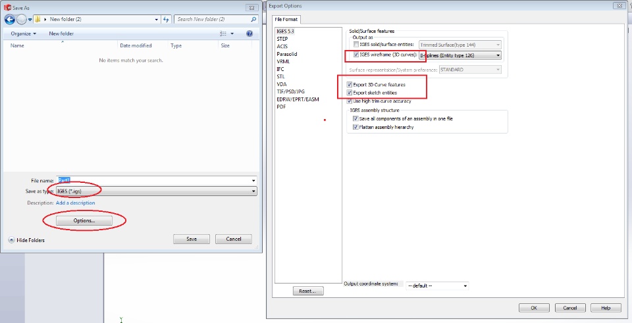Open the change view icon
The height and width of the screenshot is (323, 632).
[223, 34]
